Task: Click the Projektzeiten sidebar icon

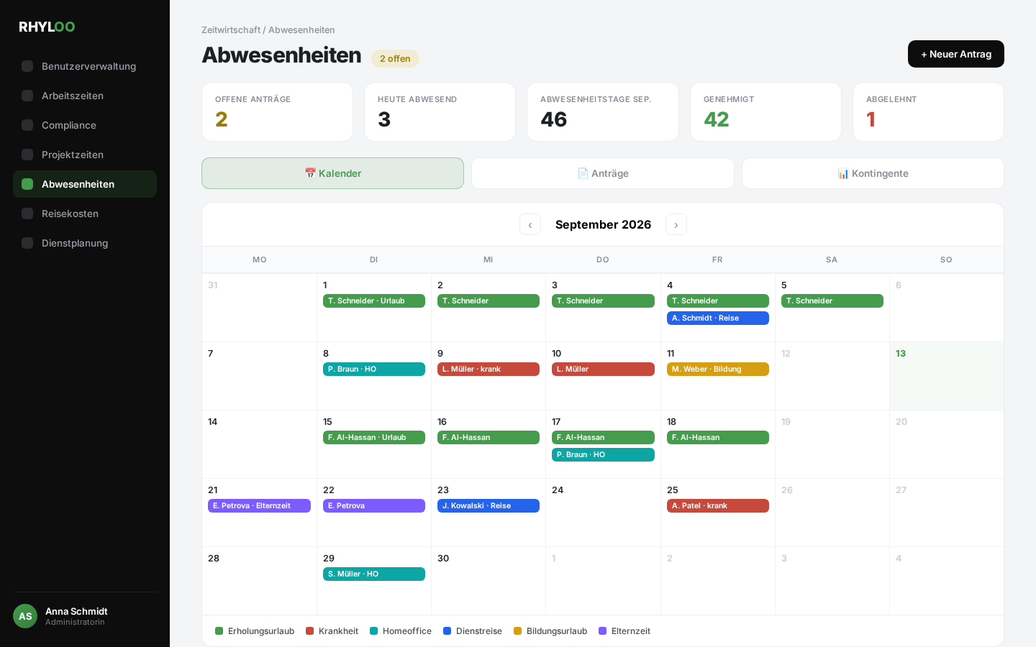Action: 27,155
